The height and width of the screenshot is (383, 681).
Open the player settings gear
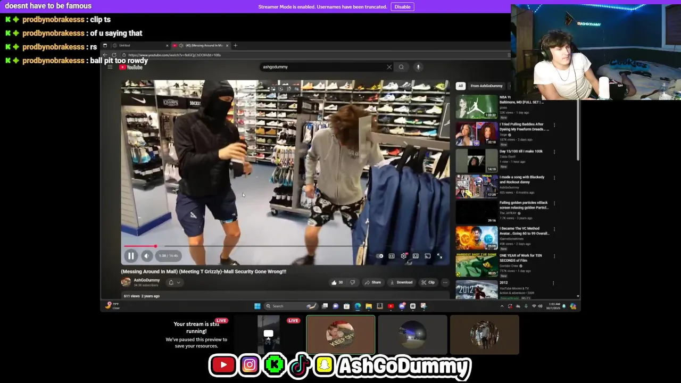404,256
